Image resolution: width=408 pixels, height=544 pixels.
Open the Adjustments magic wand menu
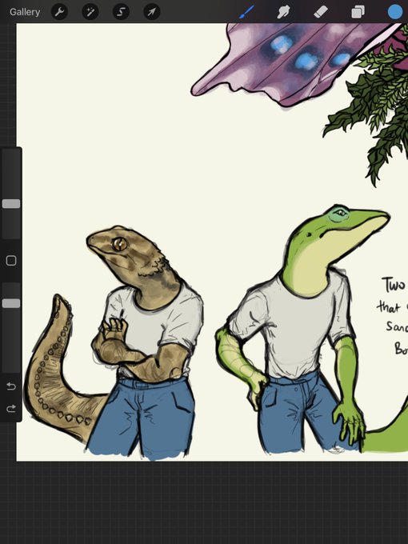tap(90, 12)
